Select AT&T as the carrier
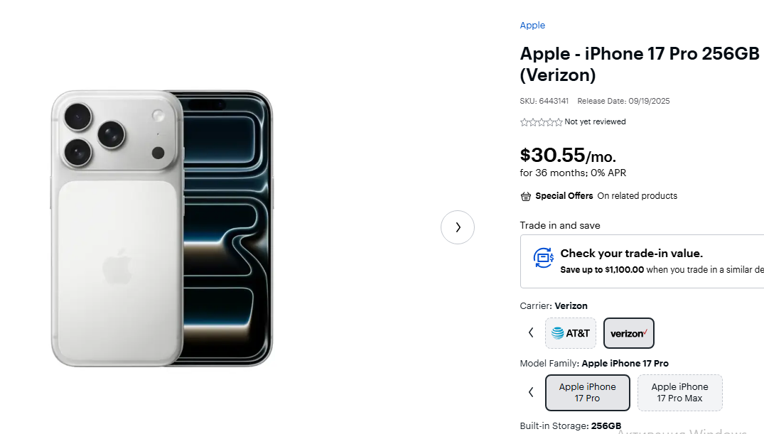Viewport: 764px width, 434px height. click(570, 332)
